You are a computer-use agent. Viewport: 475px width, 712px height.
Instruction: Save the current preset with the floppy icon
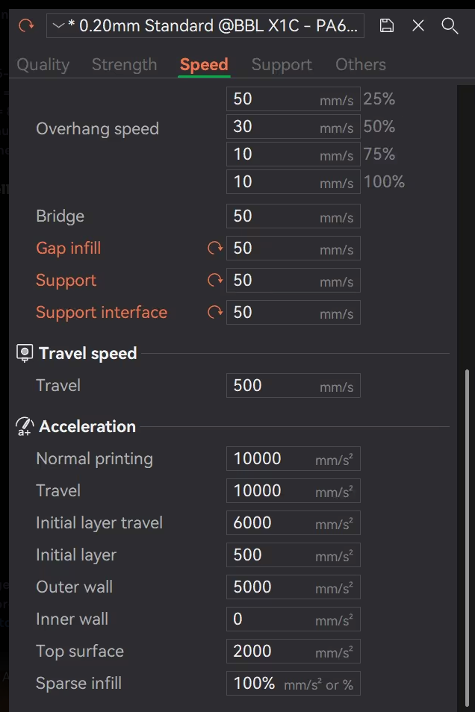click(387, 25)
